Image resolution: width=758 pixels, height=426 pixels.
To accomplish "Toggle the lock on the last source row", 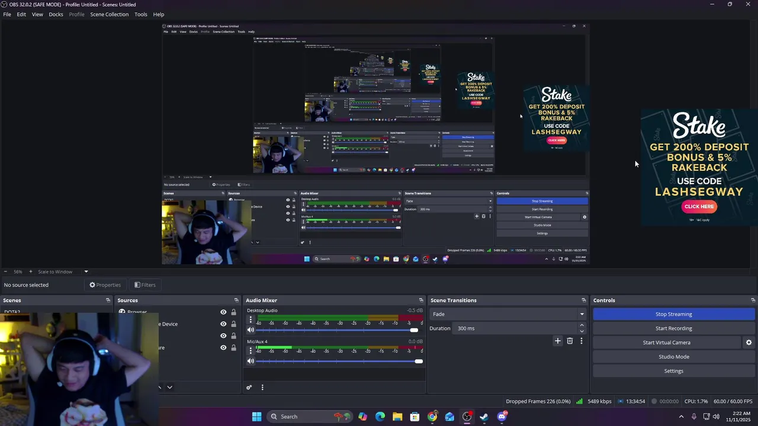I will [x=233, y=348].
